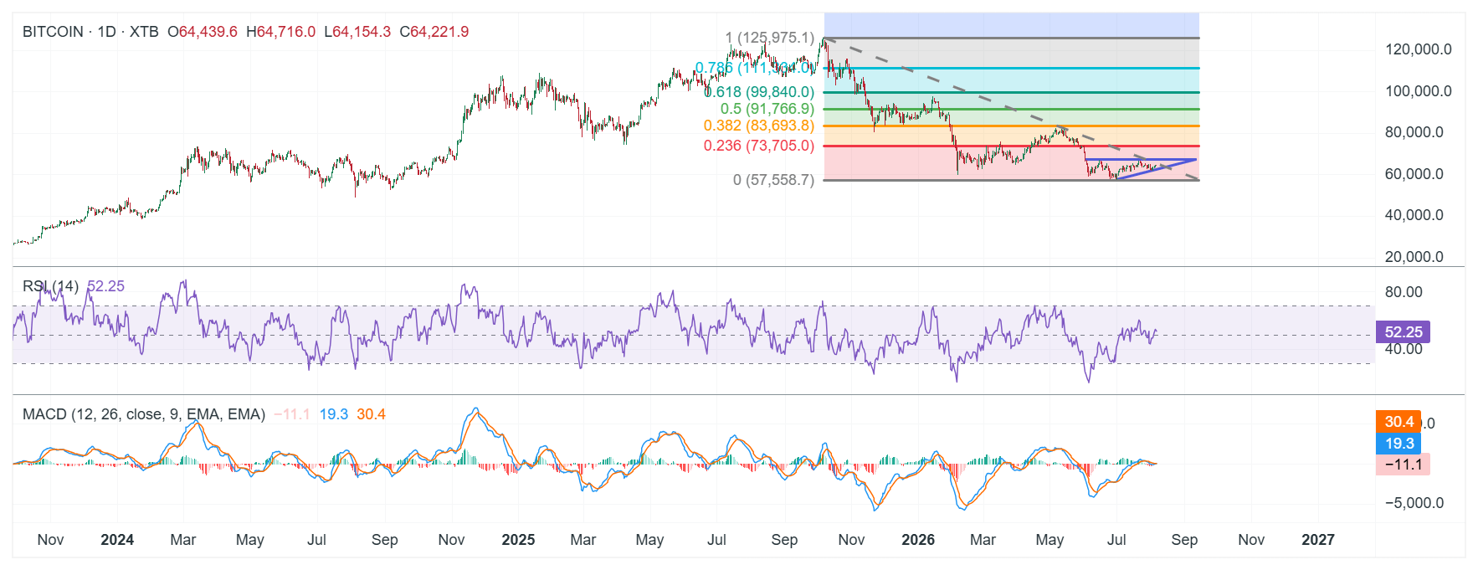Click the blue MACD value 19.3 in legend
The width and height of the screenshot is (1478, 570).
click(334, 414)
